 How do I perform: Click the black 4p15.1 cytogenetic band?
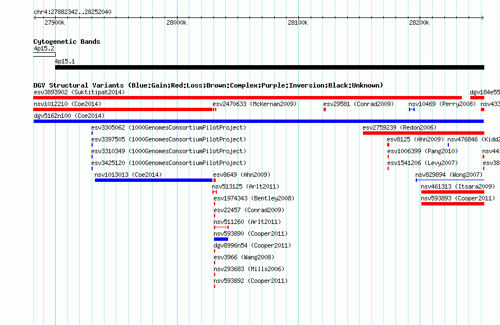coord(270,67)
